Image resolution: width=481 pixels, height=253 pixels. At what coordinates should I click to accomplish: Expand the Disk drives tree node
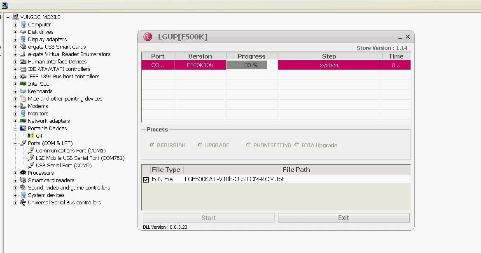pyautogui.click(x=15, y=32)
